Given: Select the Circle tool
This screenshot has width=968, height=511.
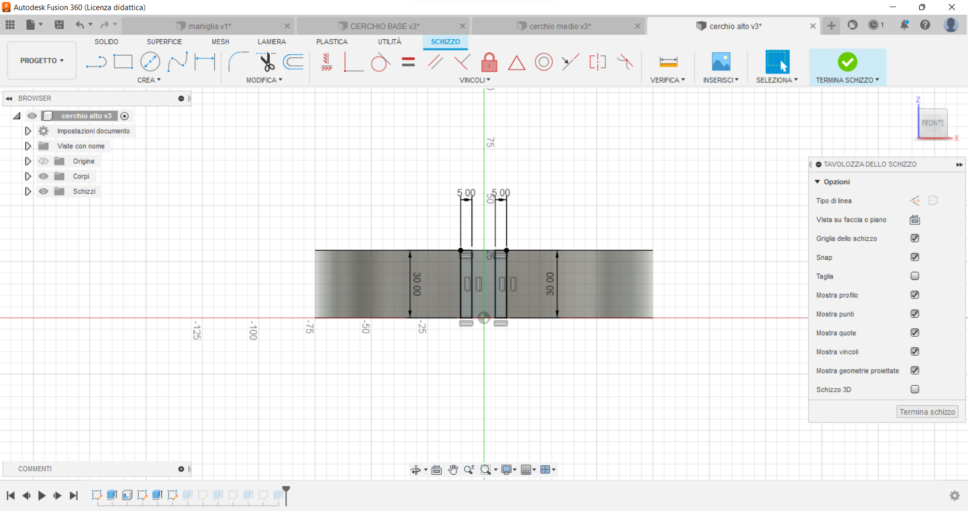Looking at the screenshot, I should [150, 61].
